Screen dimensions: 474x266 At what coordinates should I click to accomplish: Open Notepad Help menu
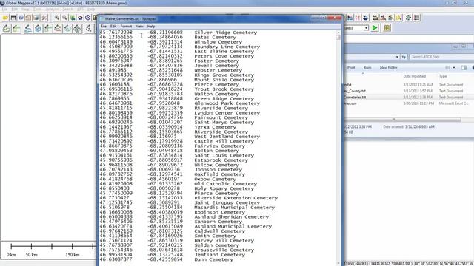[x=151, y=27]
